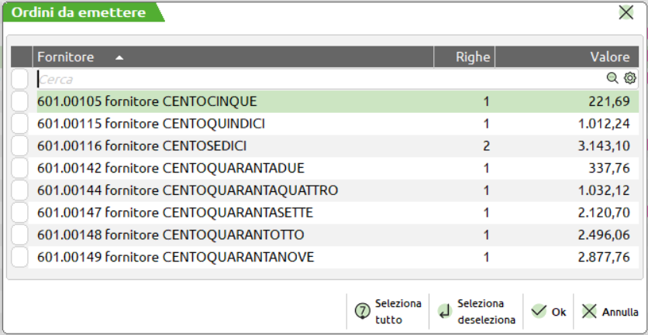Tick checkbox for fornitore CENTOCINQUE

pos(21,101)
